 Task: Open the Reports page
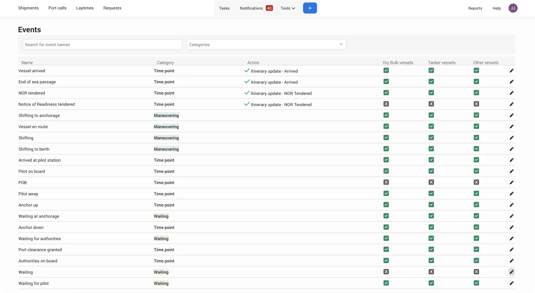[x=475, y=8]
